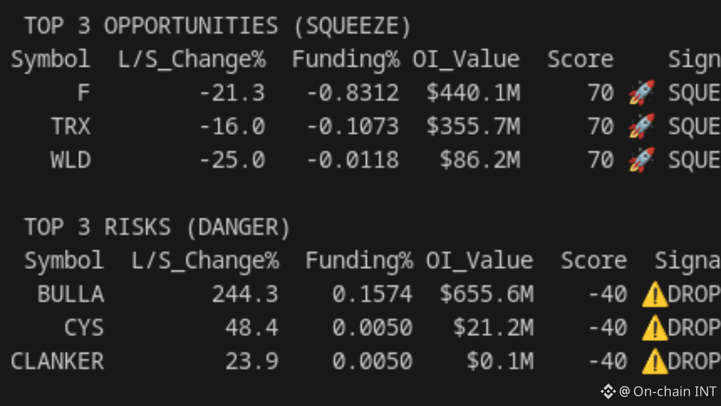Screen dimensions: 721x406
Task: Select the TRX symbol cell
Action: 70,126
